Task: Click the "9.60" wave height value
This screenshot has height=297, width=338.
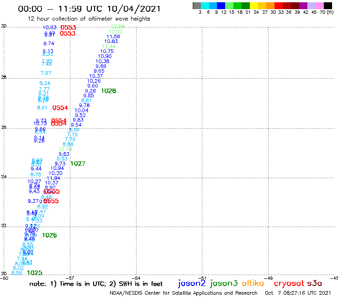Action: (x=93, y=85)
